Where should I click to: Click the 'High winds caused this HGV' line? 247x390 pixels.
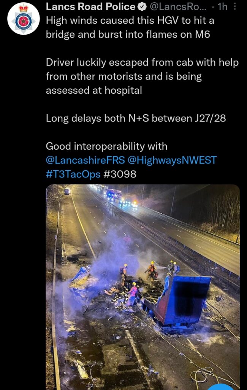(x=130, y=21)
